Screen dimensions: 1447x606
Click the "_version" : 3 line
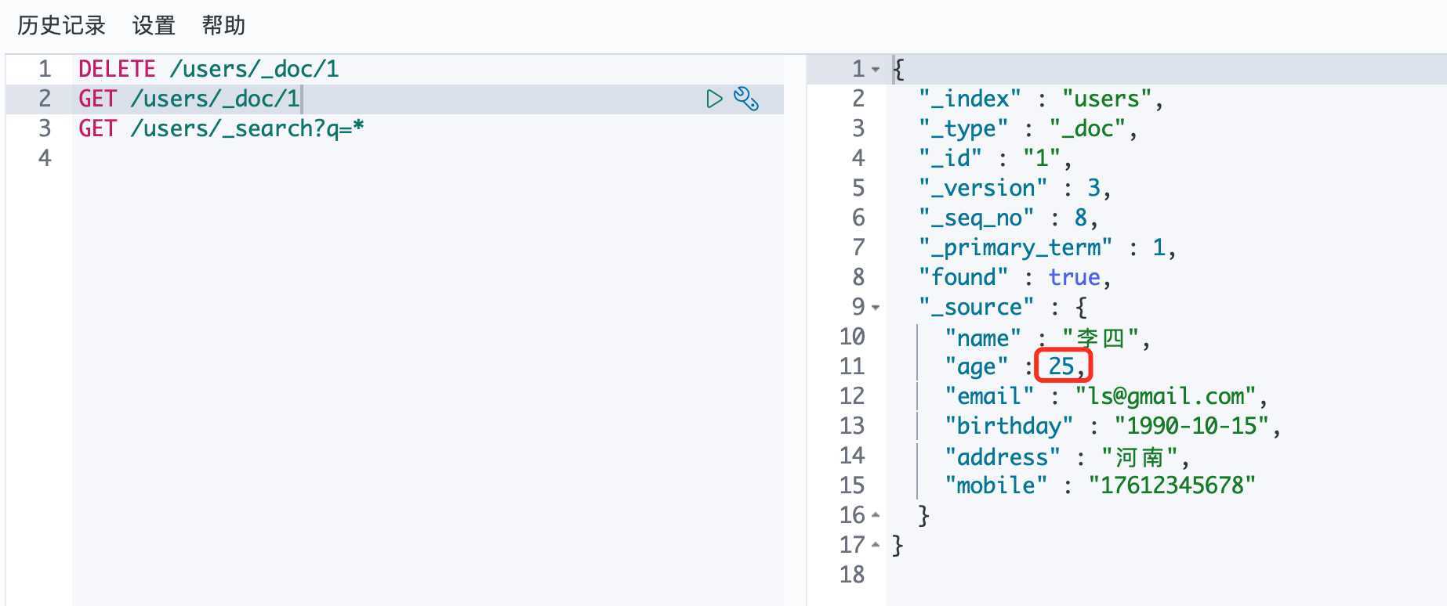tap(1014, 188)
